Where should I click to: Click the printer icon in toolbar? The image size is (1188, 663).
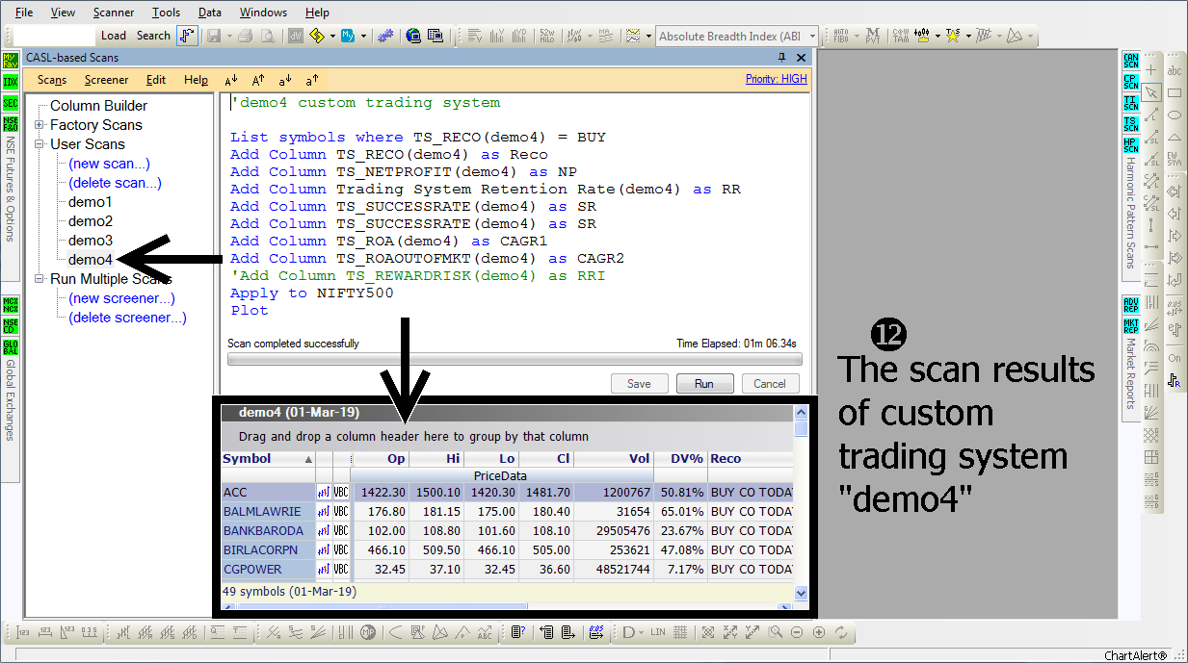245,36
